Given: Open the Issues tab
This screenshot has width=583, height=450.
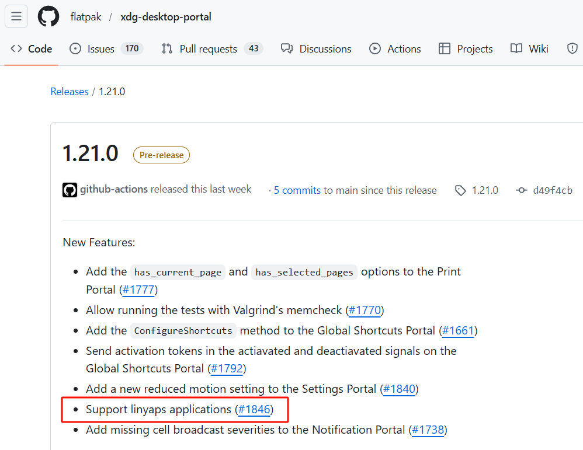Looking at the screenshot, I should tap(106, 48).
